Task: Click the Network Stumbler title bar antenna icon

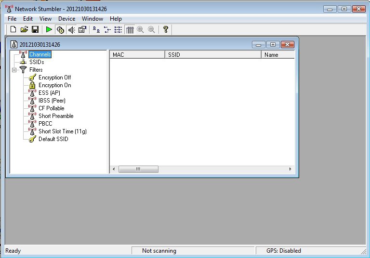Action: 9,9
